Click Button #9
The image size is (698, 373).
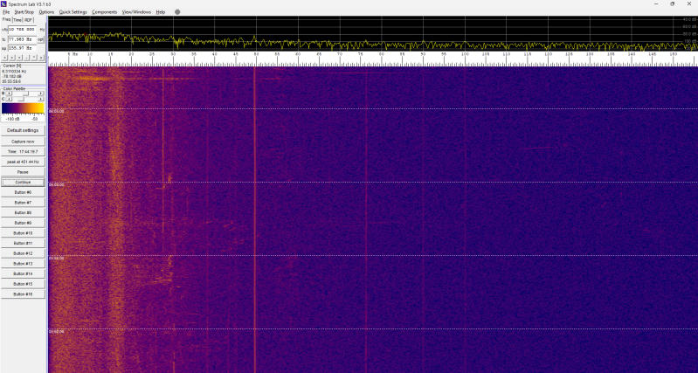(x=23, y=223)
